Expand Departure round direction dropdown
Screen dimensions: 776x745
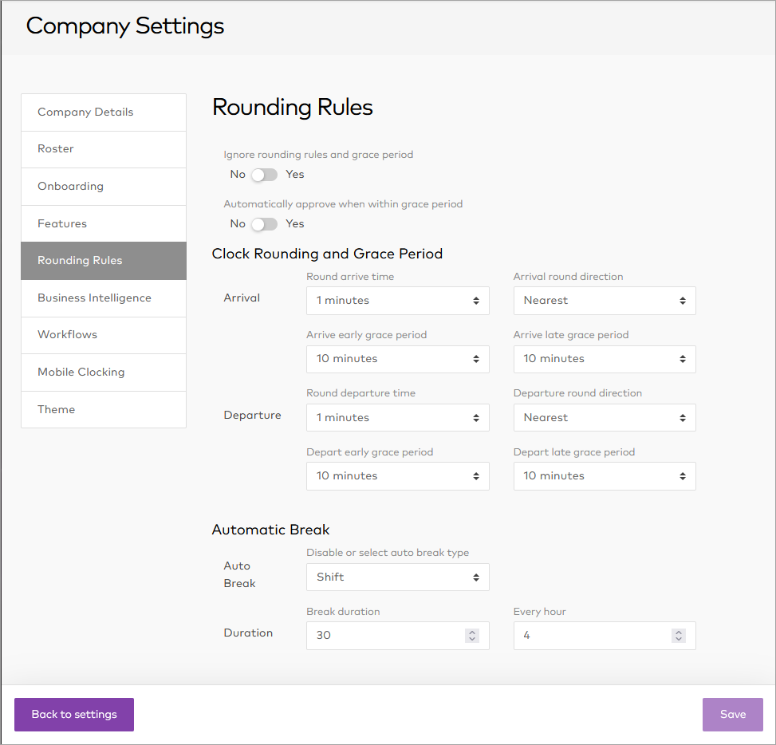pos(604,418)
